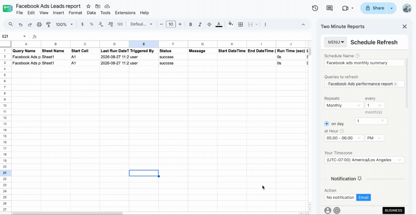Open more number formats 123
The image size is (416, 215).
(120, 24)
